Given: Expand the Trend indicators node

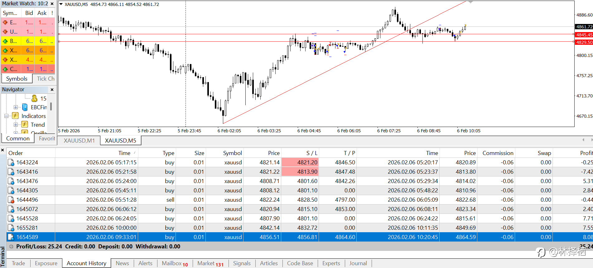Looking at the screenshot, I should point(16,125).
